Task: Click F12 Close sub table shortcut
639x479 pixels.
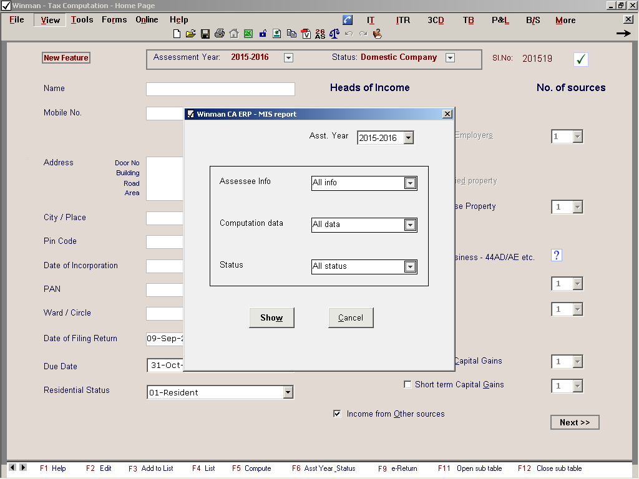Action: pos(550,468)
